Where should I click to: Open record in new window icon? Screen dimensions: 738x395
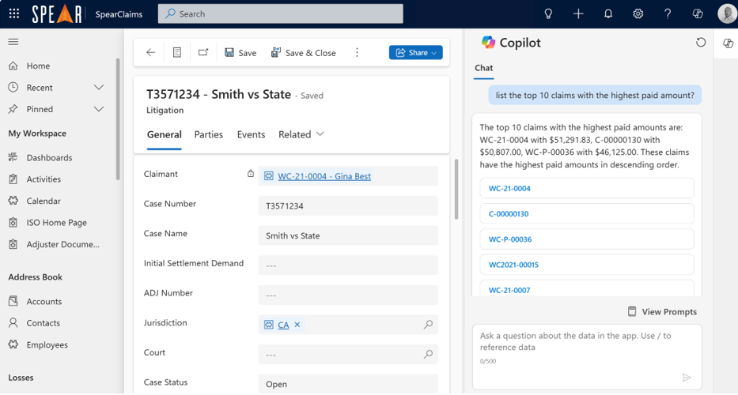[203, 53]
